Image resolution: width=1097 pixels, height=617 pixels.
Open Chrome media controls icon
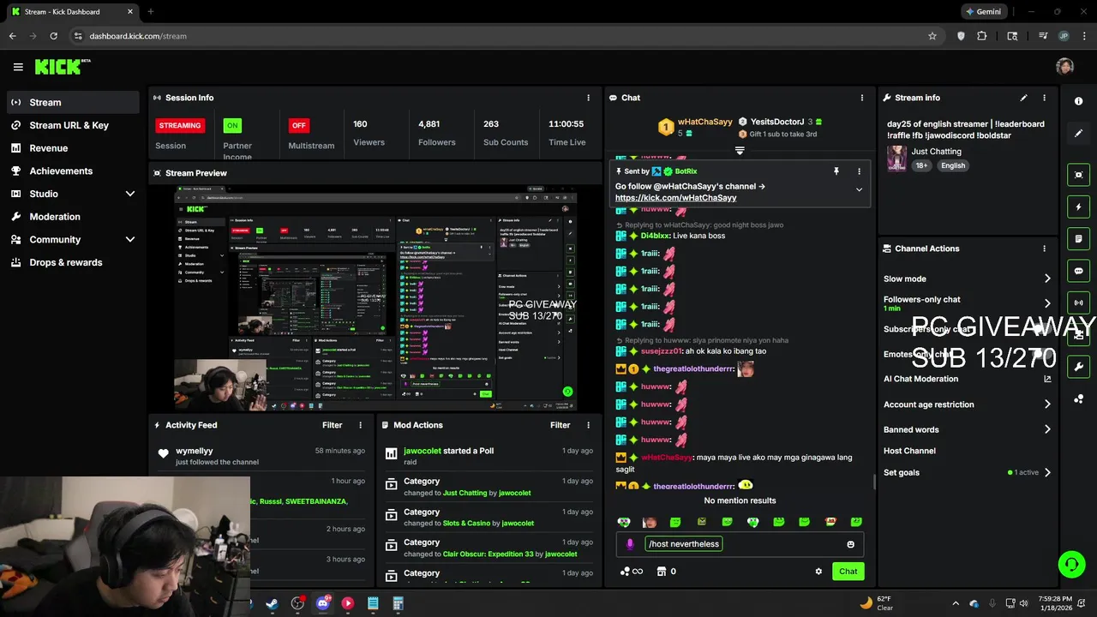(1043, 36)
